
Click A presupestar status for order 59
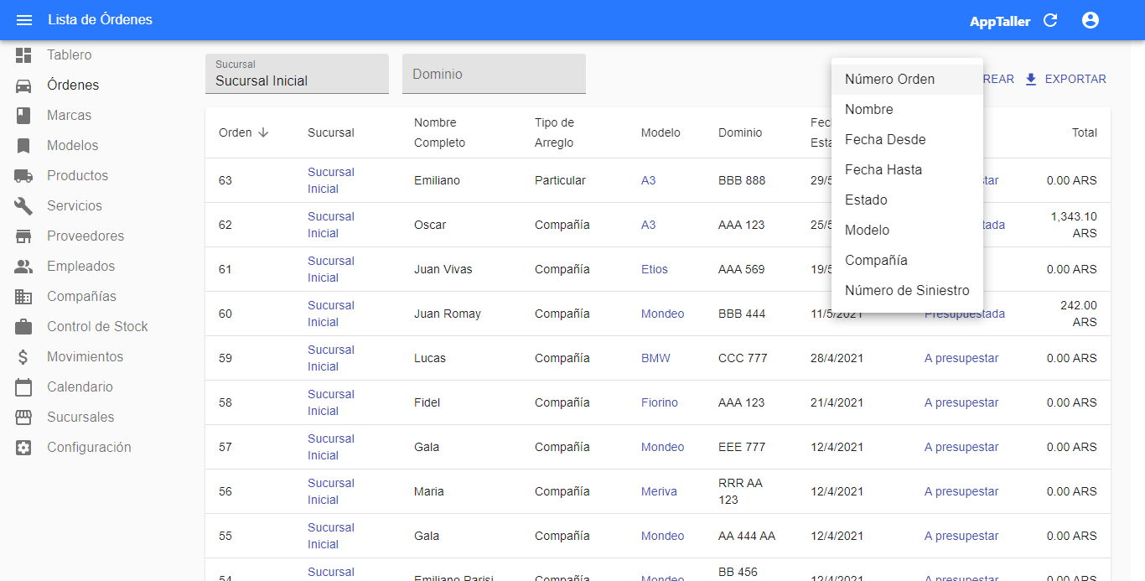pos(961,358)
